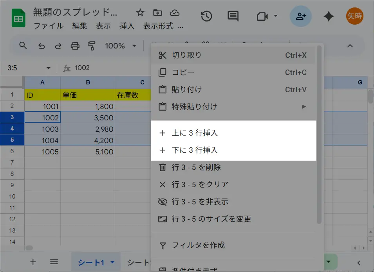The image size is (374, 272).
Task: Click the print icon in toolbar
Action: point(75,46)
